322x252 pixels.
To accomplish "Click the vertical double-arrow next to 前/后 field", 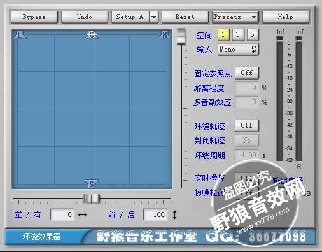I will coord(174,214).
